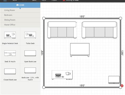Select the left sofa in the room
The height and width of the screenshot is (95, 125).
coord(62,30)
